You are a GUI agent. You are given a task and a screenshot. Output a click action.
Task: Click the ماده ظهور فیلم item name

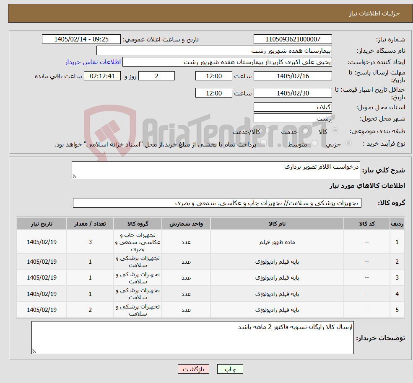[x=277, y=242]
